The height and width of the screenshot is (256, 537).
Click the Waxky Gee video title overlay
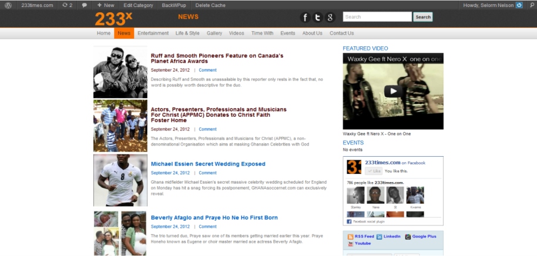[395, 59]
